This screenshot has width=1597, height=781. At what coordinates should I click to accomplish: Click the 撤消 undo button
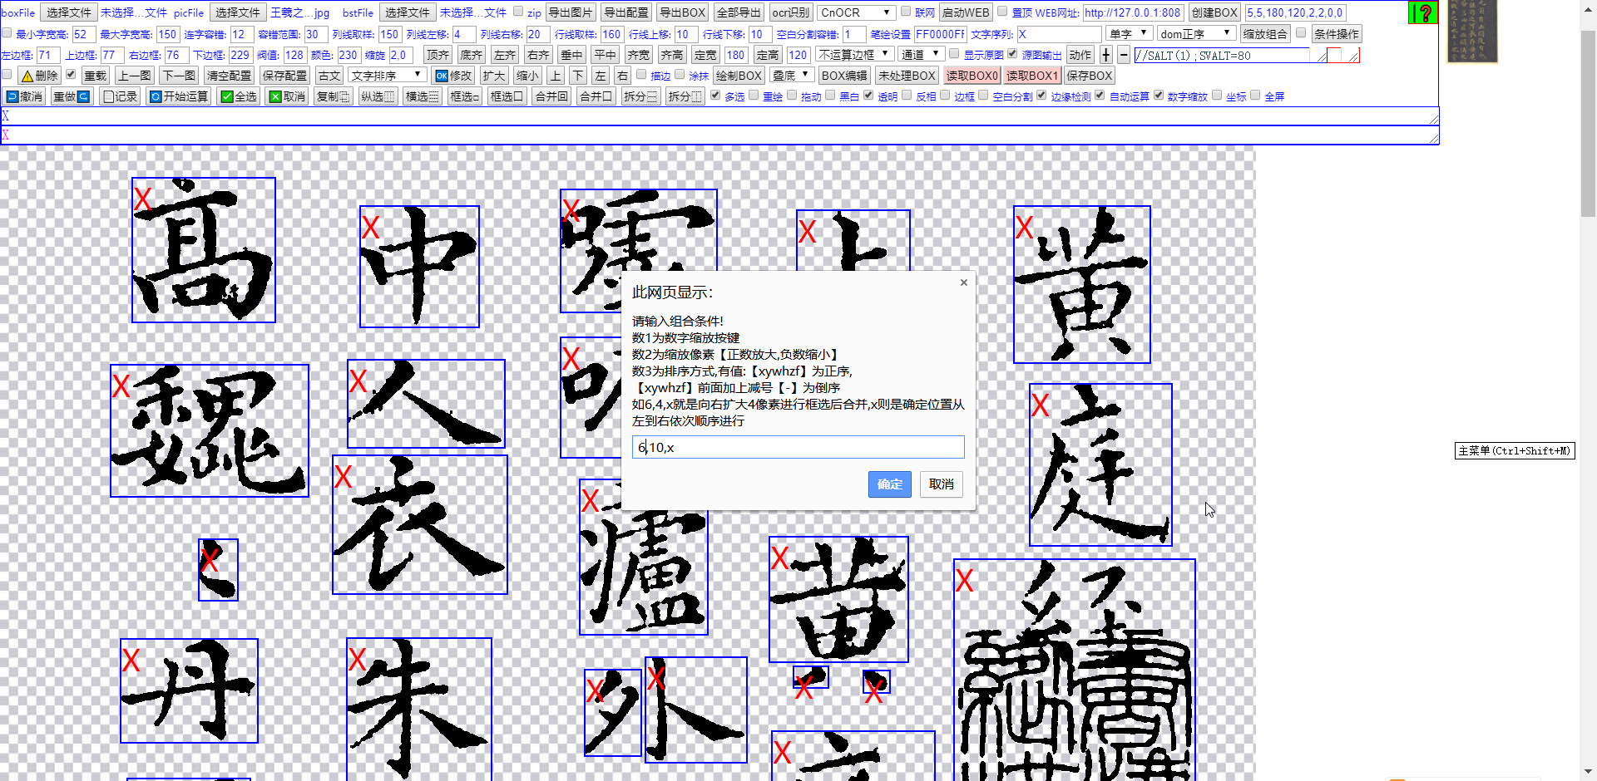coord(24,96)
